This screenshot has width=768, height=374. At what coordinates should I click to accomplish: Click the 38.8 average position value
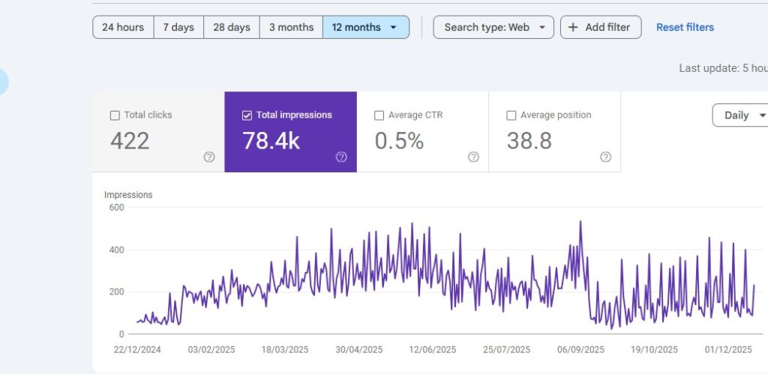(x=529, y=141)
